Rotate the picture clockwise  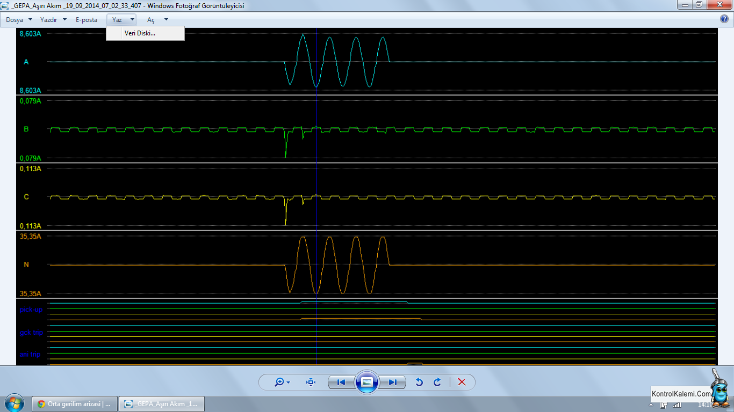437,382
